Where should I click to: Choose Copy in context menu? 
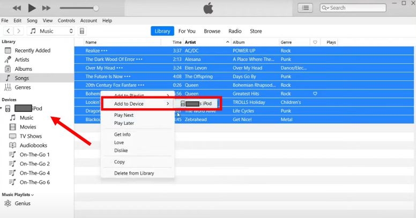(119, 162)
